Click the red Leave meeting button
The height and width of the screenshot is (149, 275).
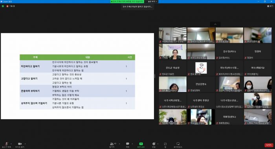click(269, 145)
